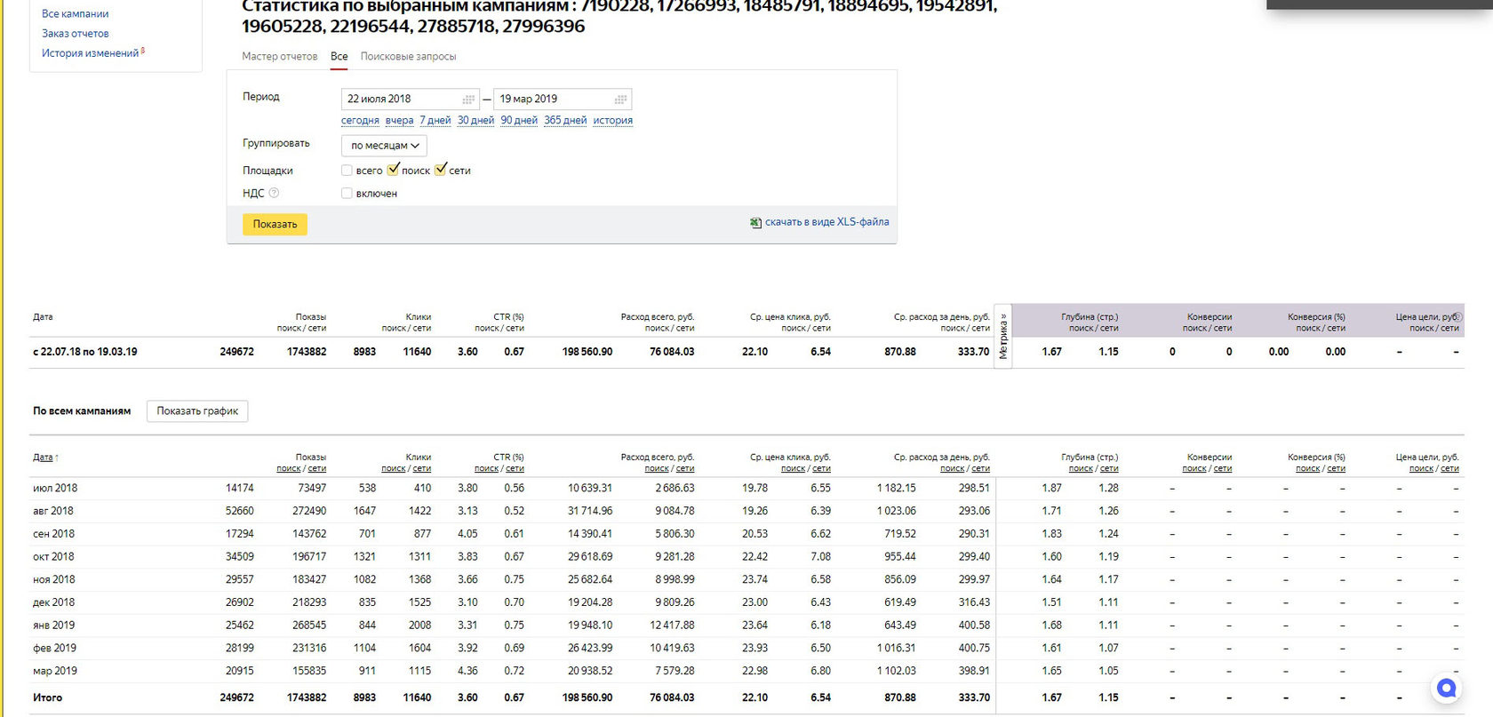1493x717 pixels.
Task: Choose the 365 дней period shortcut
Action: tap(565, 121)
